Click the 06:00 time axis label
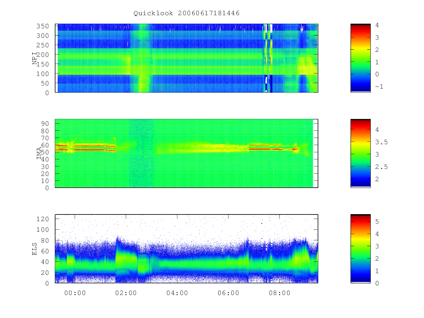 [x=228, y=293]
